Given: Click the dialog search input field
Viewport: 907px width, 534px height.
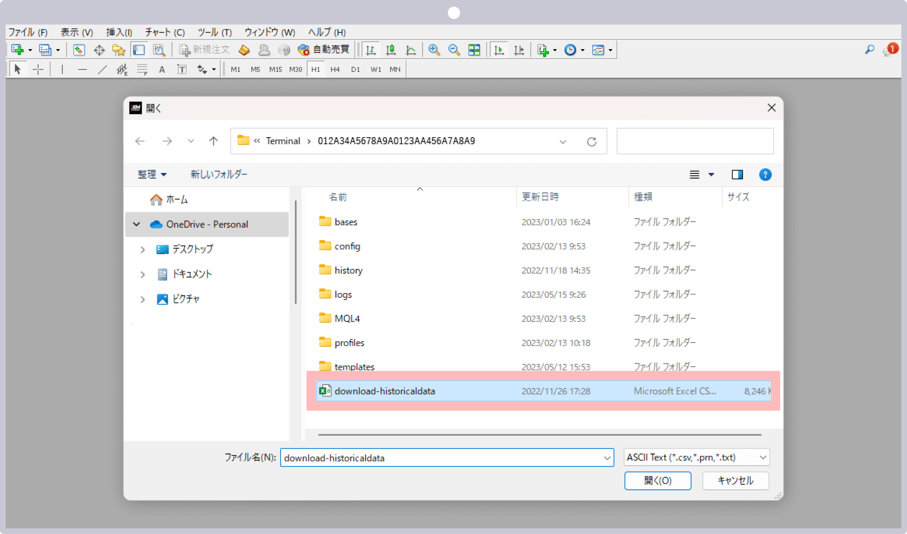Looking at the screenshot, I should click(x=695, y=141).
